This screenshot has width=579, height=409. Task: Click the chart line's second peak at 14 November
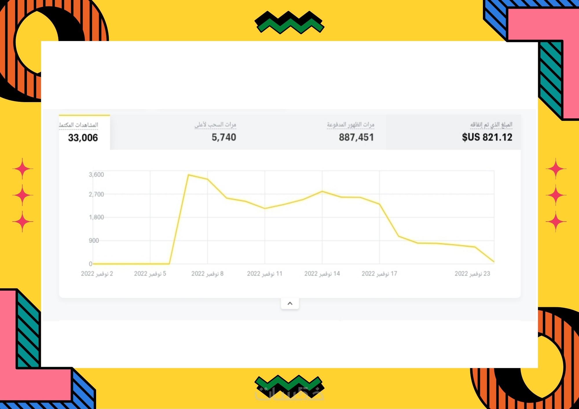pos(322,191)
